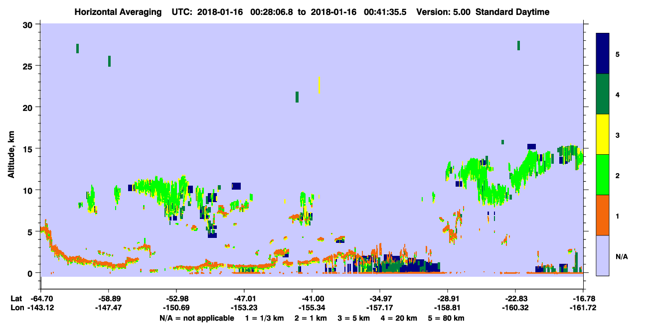Click the 'Standard Daytime' text in the title

[x=512, y=12]
